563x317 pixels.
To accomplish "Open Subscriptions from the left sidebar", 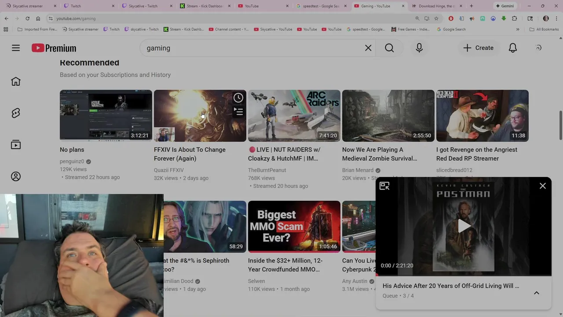I will (x=16, y=145).
